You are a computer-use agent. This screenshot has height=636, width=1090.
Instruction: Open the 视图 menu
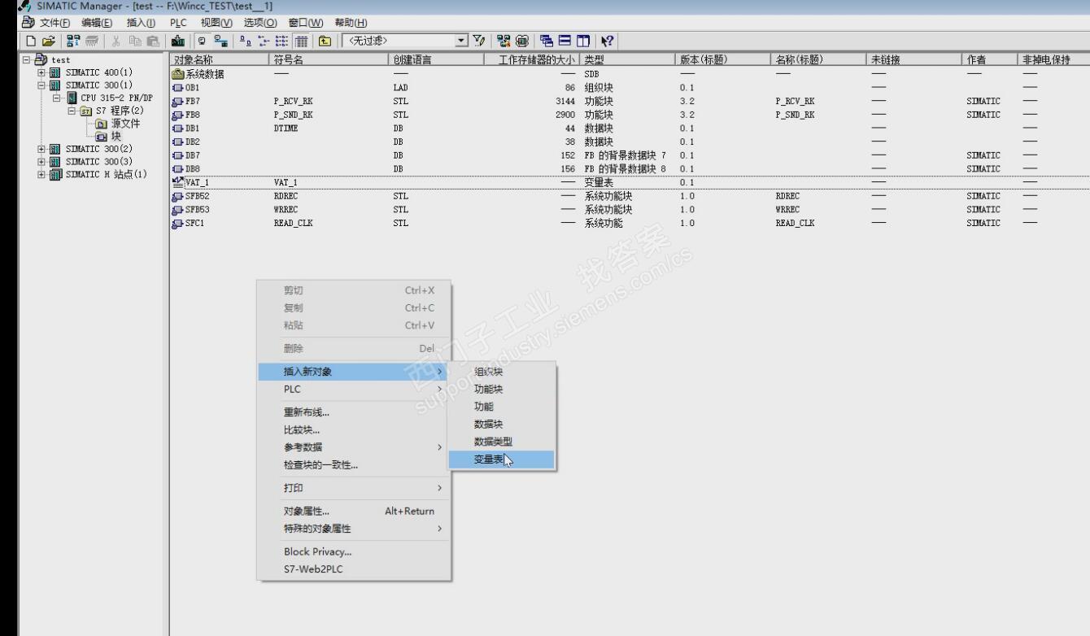[217, 22]
